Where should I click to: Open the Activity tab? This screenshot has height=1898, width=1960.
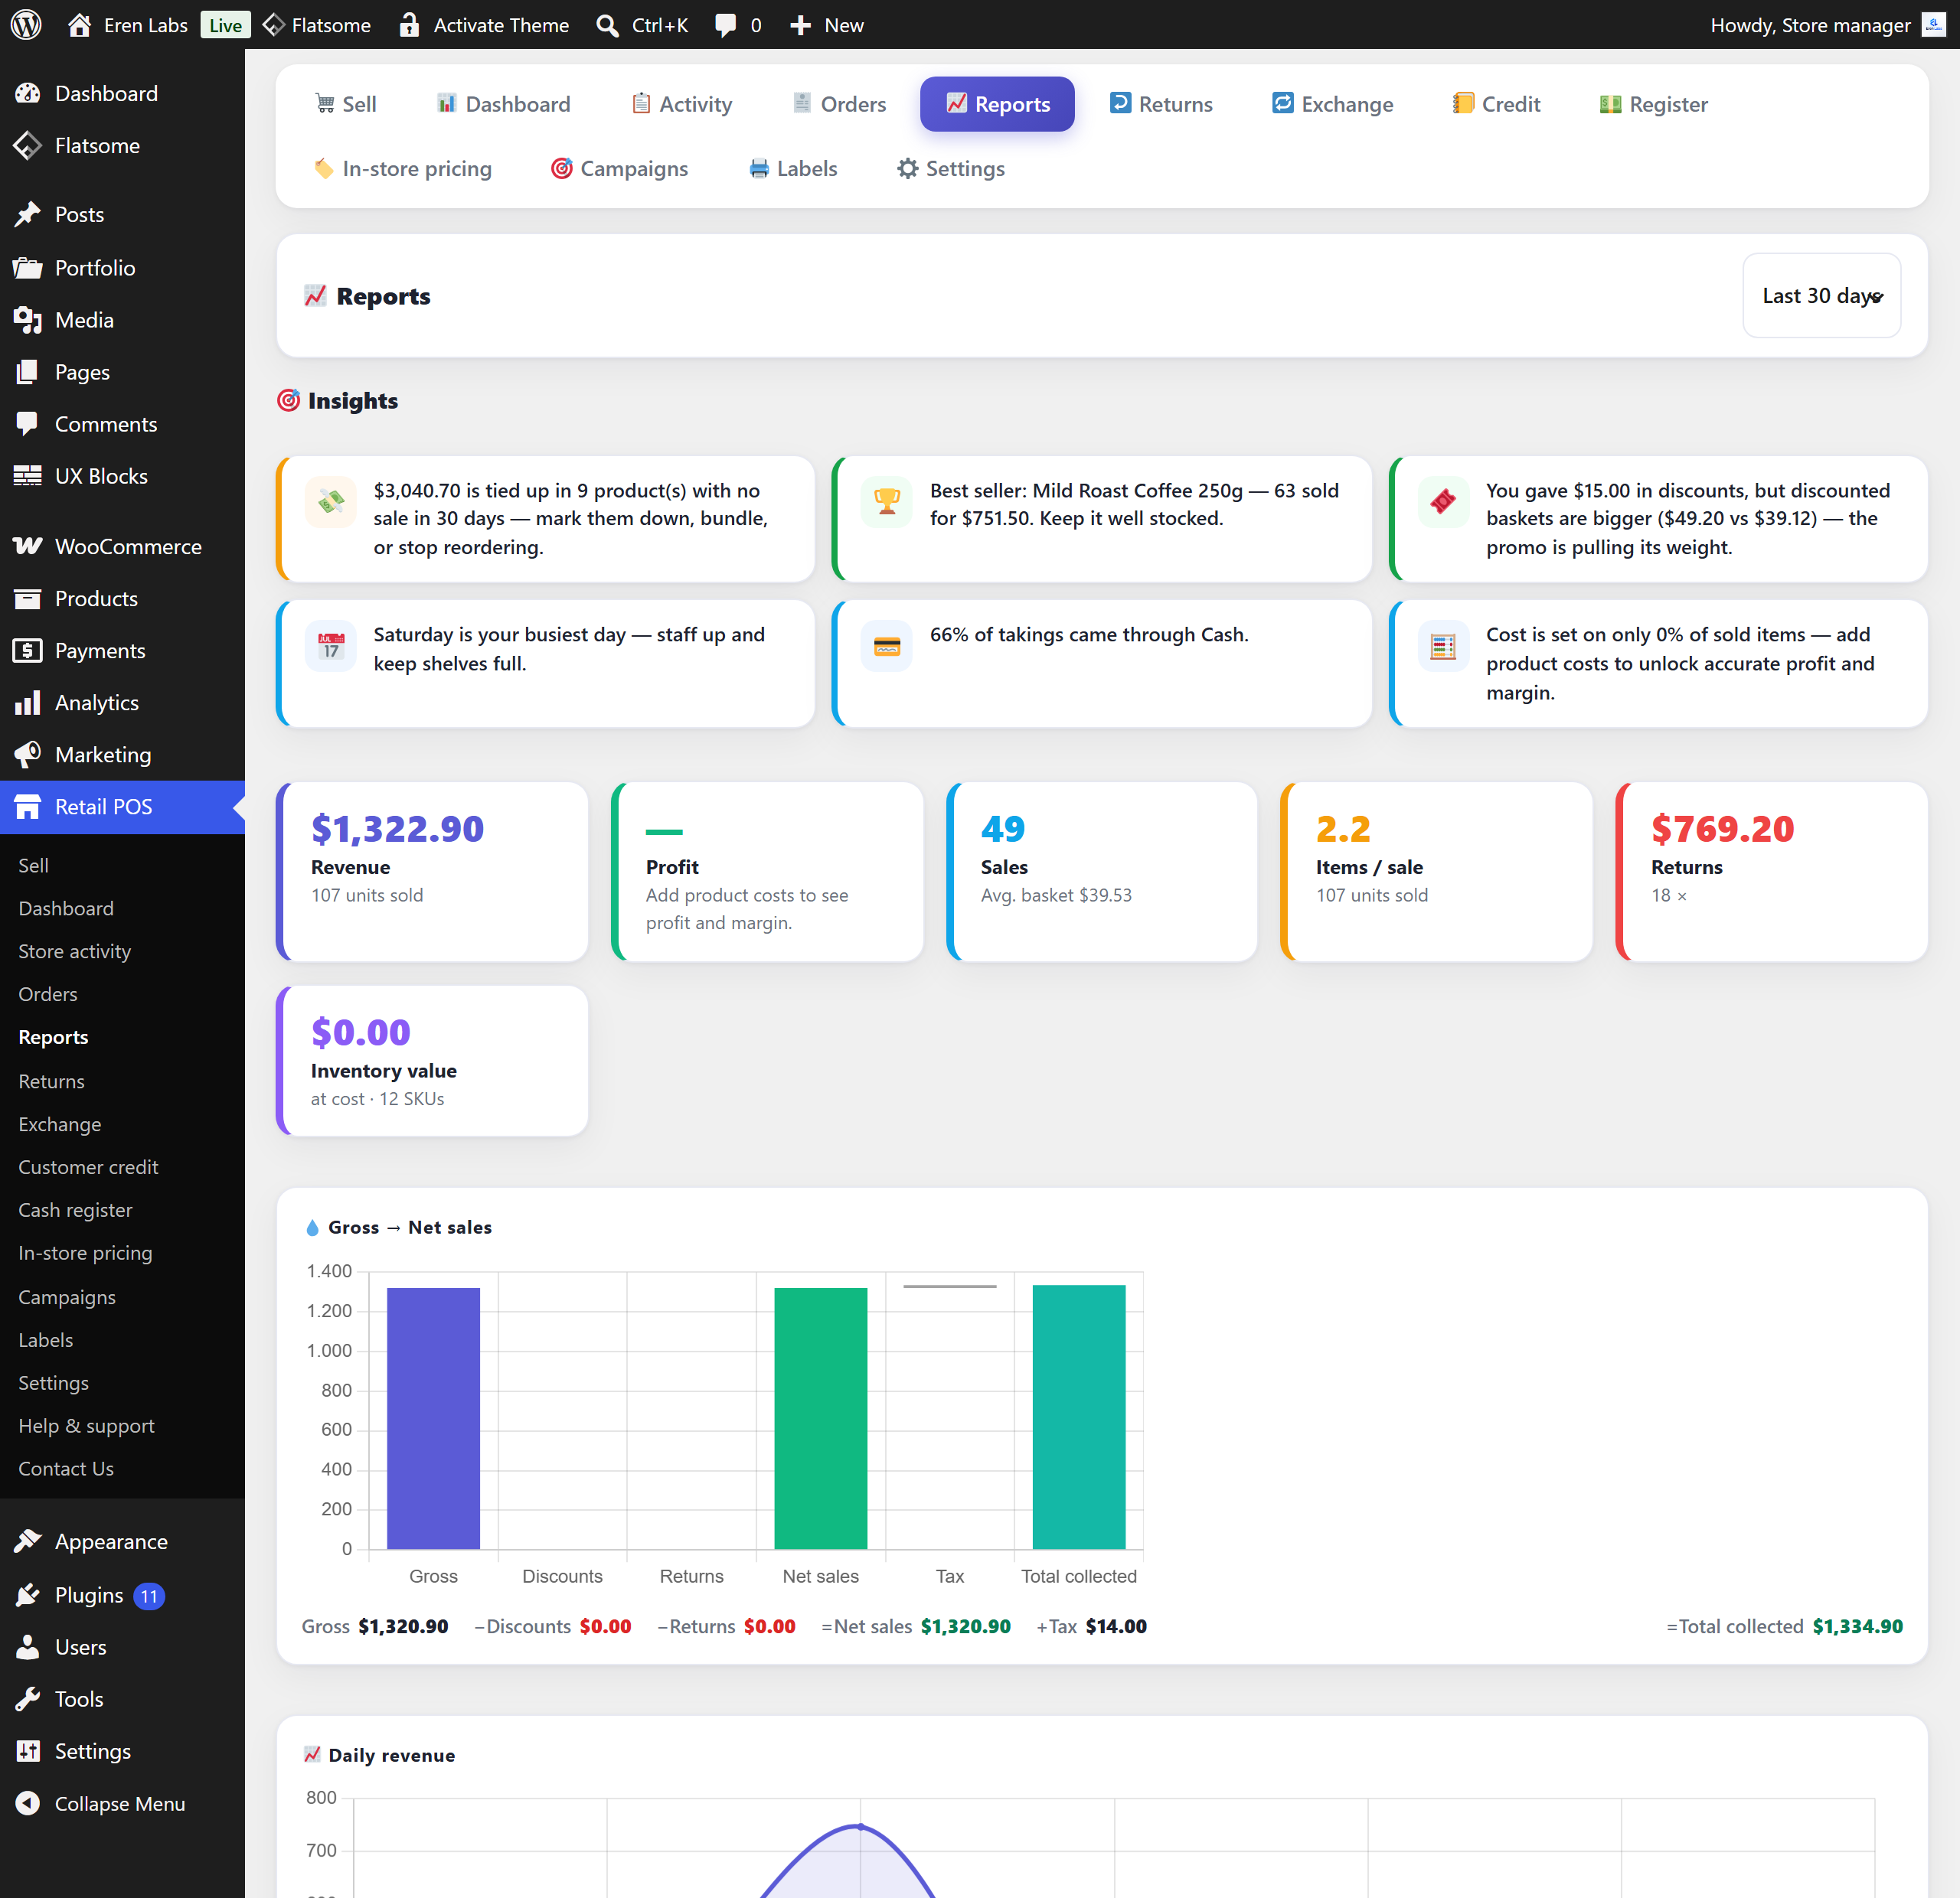tap(682, 104)
